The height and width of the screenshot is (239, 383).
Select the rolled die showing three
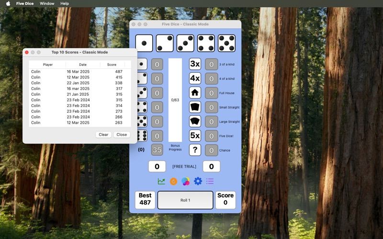click(185, 43)
